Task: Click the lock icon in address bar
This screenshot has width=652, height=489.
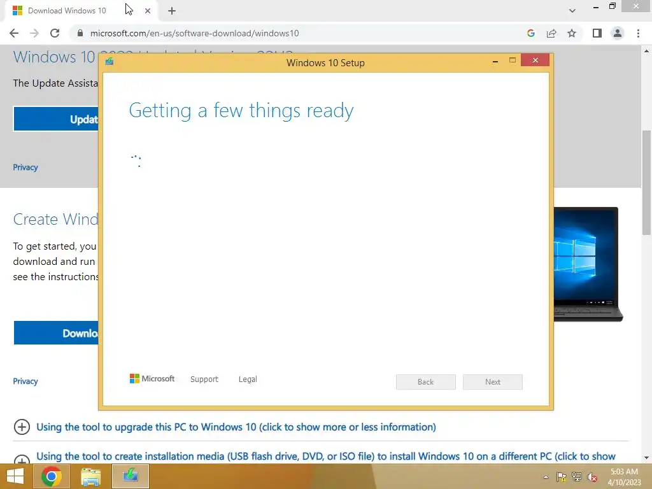Action: click(x=80, y=33)
